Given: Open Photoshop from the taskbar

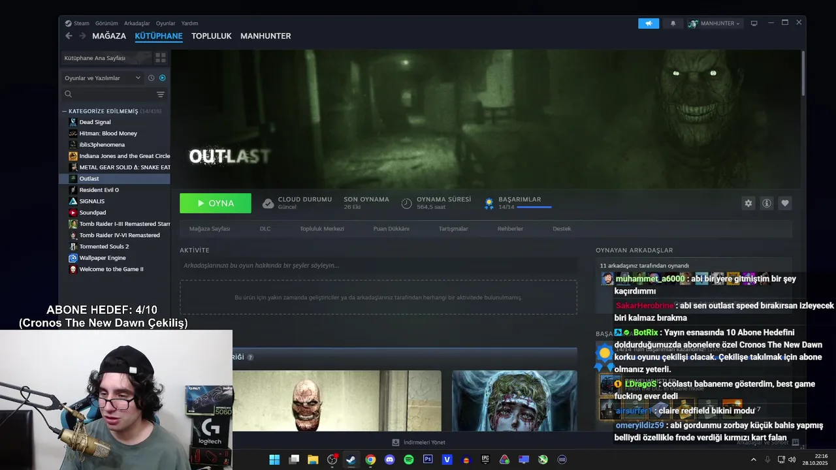Looking at the screenshot, I should click(428, 460).
